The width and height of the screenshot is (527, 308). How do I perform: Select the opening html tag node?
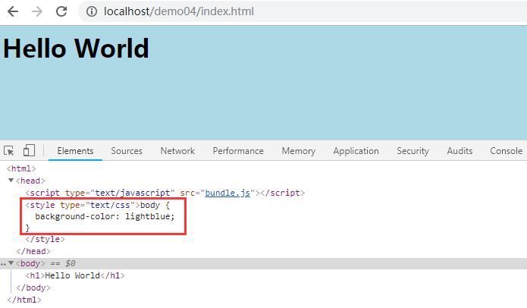(21, 168)
